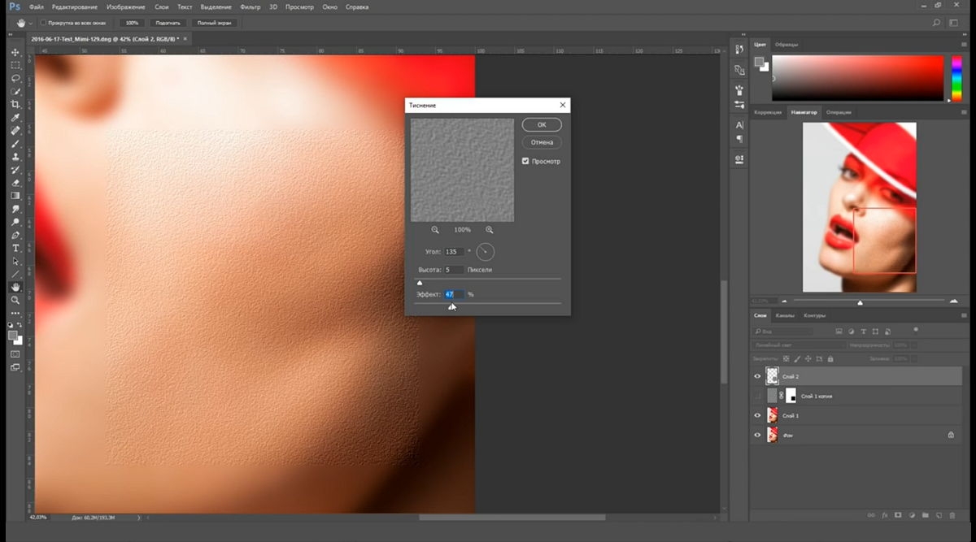Select the Gradient tool
976x542 pixels.
coord(15,195)
